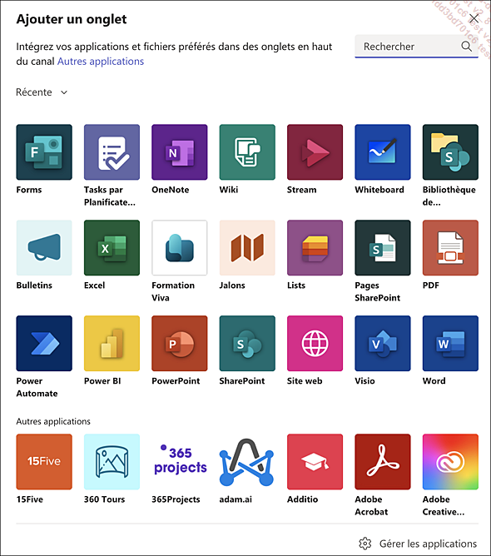Open the Autres applications link

(x=101, y=62)
